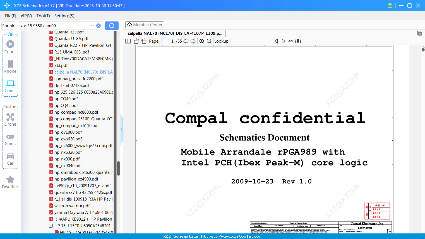This screenshot has width=425, height=239.
Task: Click the file list scroll up arrow
Action: click(x=118, y=33)
